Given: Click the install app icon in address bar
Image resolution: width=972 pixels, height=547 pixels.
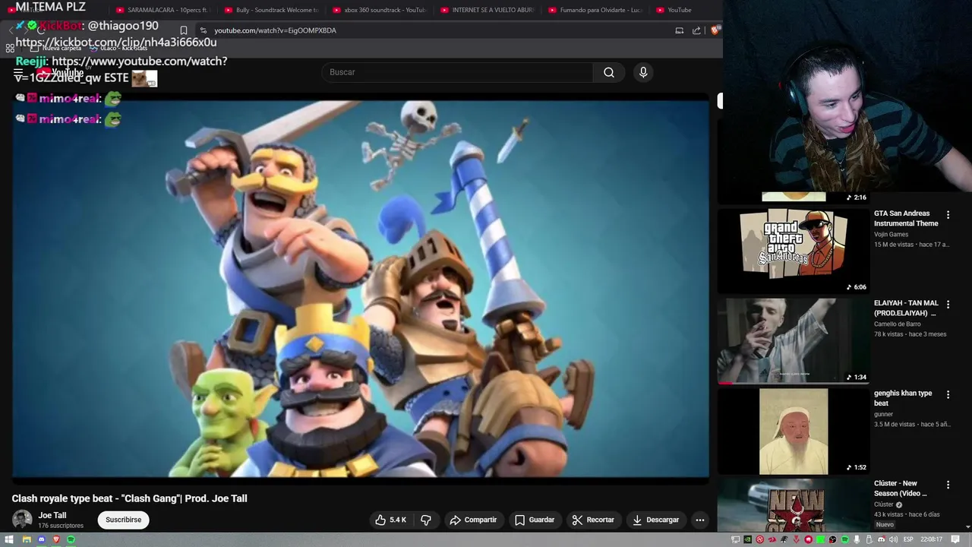Looking at the screenshot, I should (680, 30).
